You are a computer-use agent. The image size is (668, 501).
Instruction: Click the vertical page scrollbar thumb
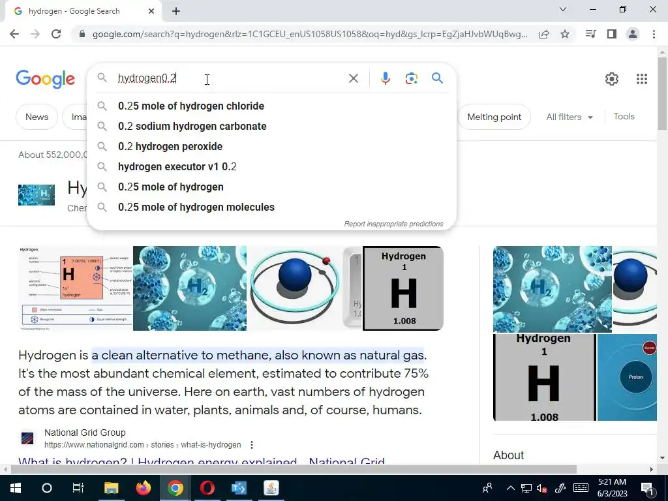(662, 93)
